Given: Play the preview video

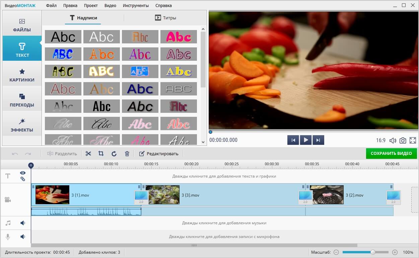Looking at the screenshot, I should [x=305, y=140].
